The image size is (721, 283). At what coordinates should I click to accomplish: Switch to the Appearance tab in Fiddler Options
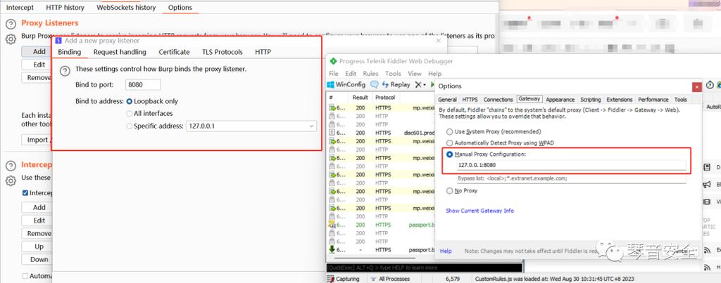pyautogui.click(x=560, y=100)
